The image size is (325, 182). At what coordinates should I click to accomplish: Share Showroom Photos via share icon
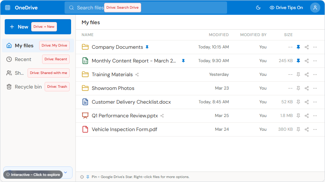point(307,88)
